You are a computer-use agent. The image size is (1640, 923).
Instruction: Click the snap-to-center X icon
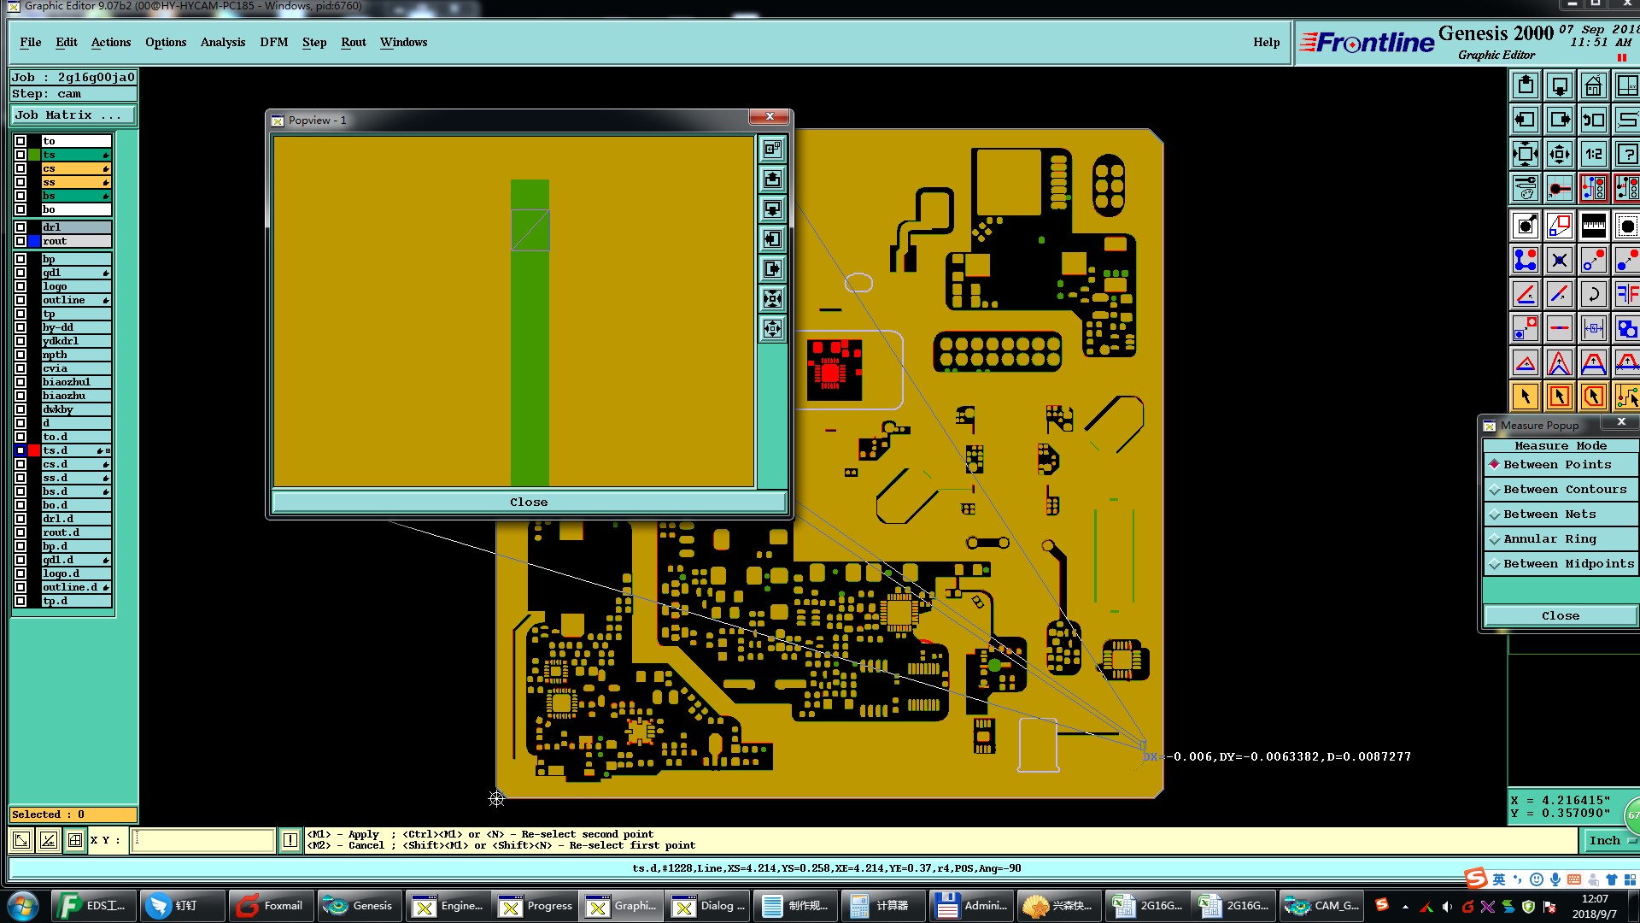point(1560,260)
